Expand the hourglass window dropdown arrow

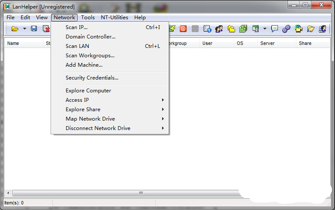[265, 29]
